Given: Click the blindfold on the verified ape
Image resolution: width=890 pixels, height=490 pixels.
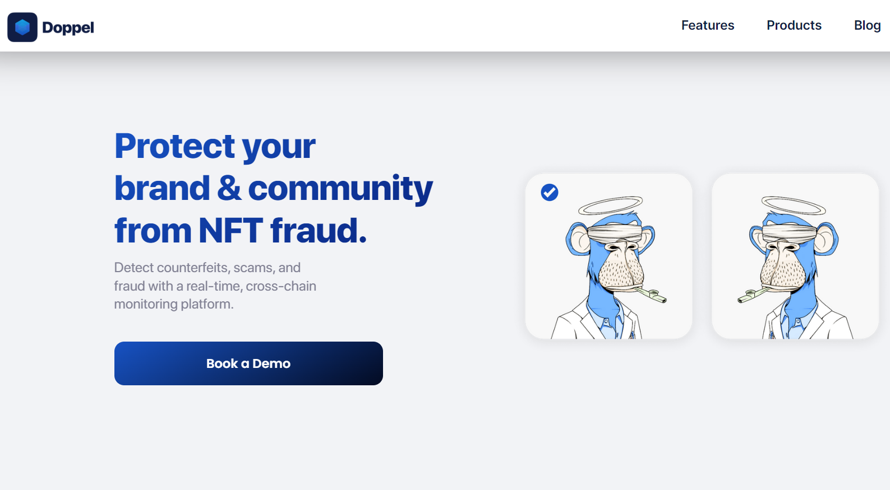Looking at the screenshot, I should tap(614, 233).
